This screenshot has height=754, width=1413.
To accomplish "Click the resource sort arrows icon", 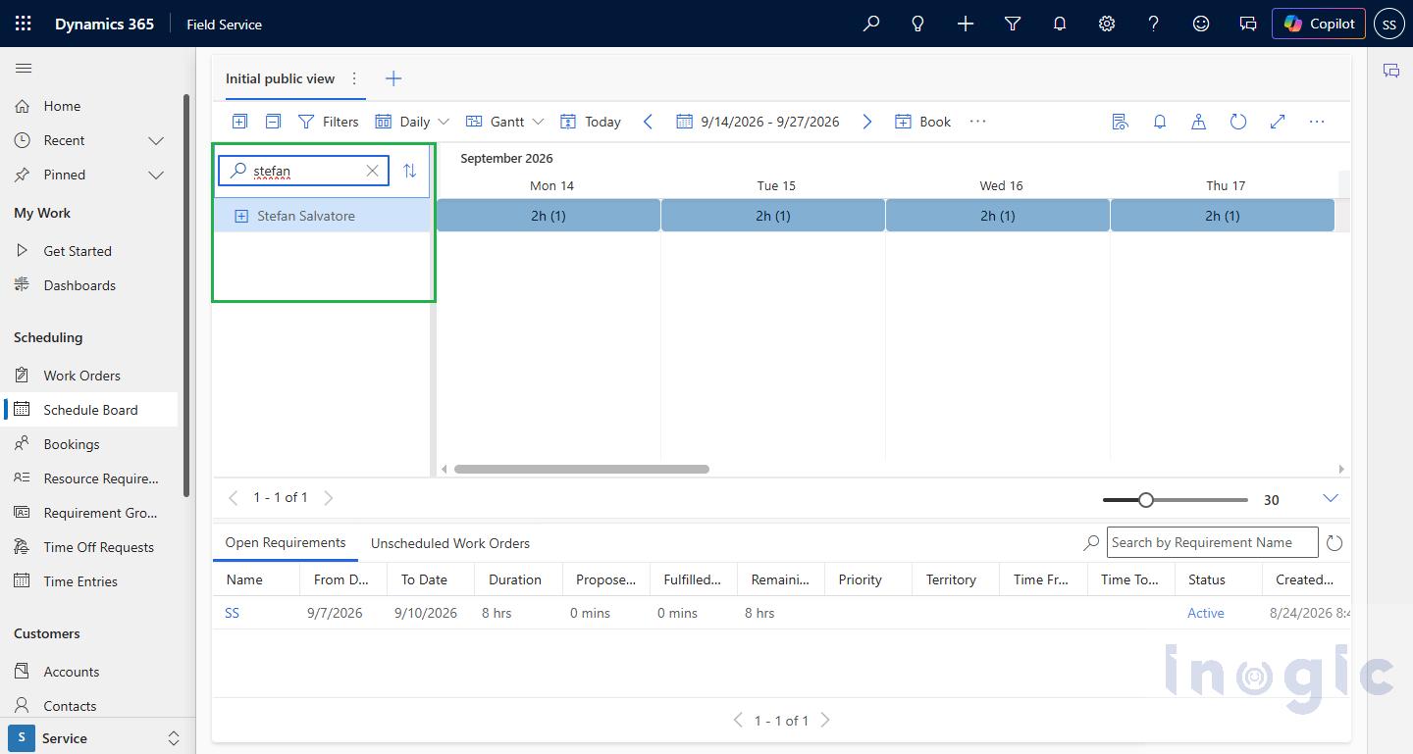I will pyautogui.click(x=410, y=171).
